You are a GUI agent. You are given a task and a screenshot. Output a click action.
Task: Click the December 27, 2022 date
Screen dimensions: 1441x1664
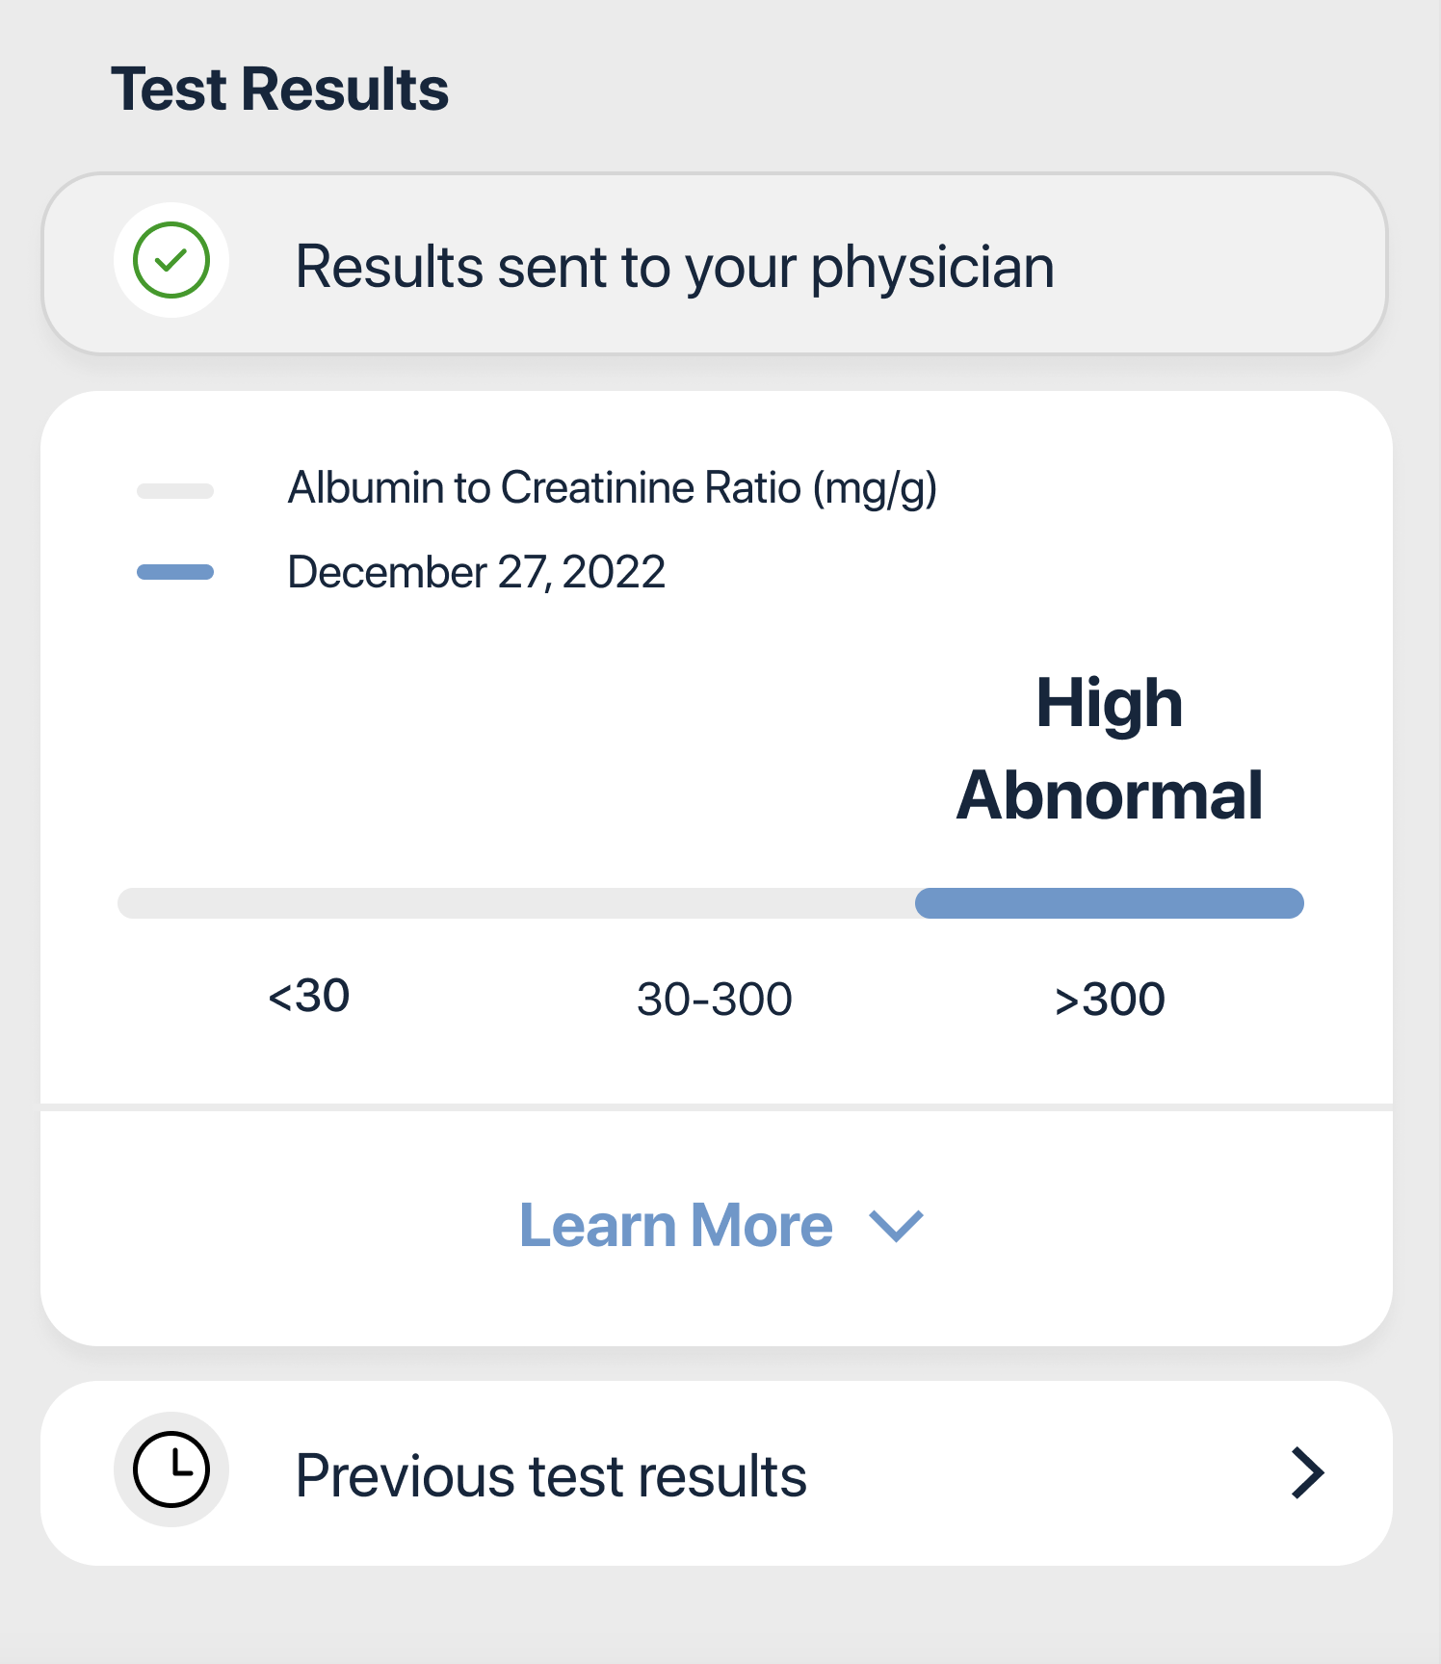click(x=477, y=572)
